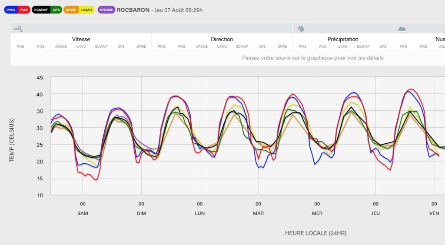Toggle the red PWE model legend pill
The width and height of the screenshot is (445, 245).
tap(24, 10)
